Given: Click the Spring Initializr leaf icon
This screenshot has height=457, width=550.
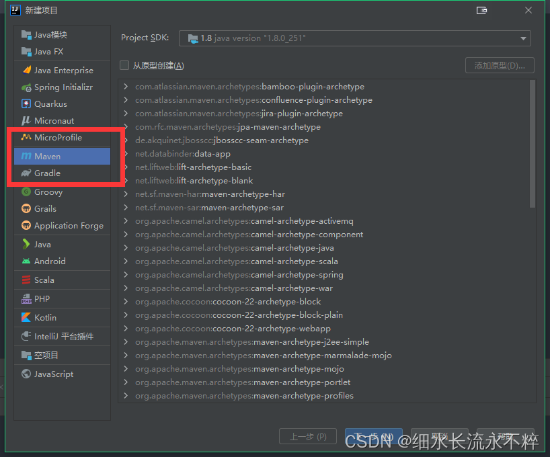Looking at the screenshot, I should point(26,87).
